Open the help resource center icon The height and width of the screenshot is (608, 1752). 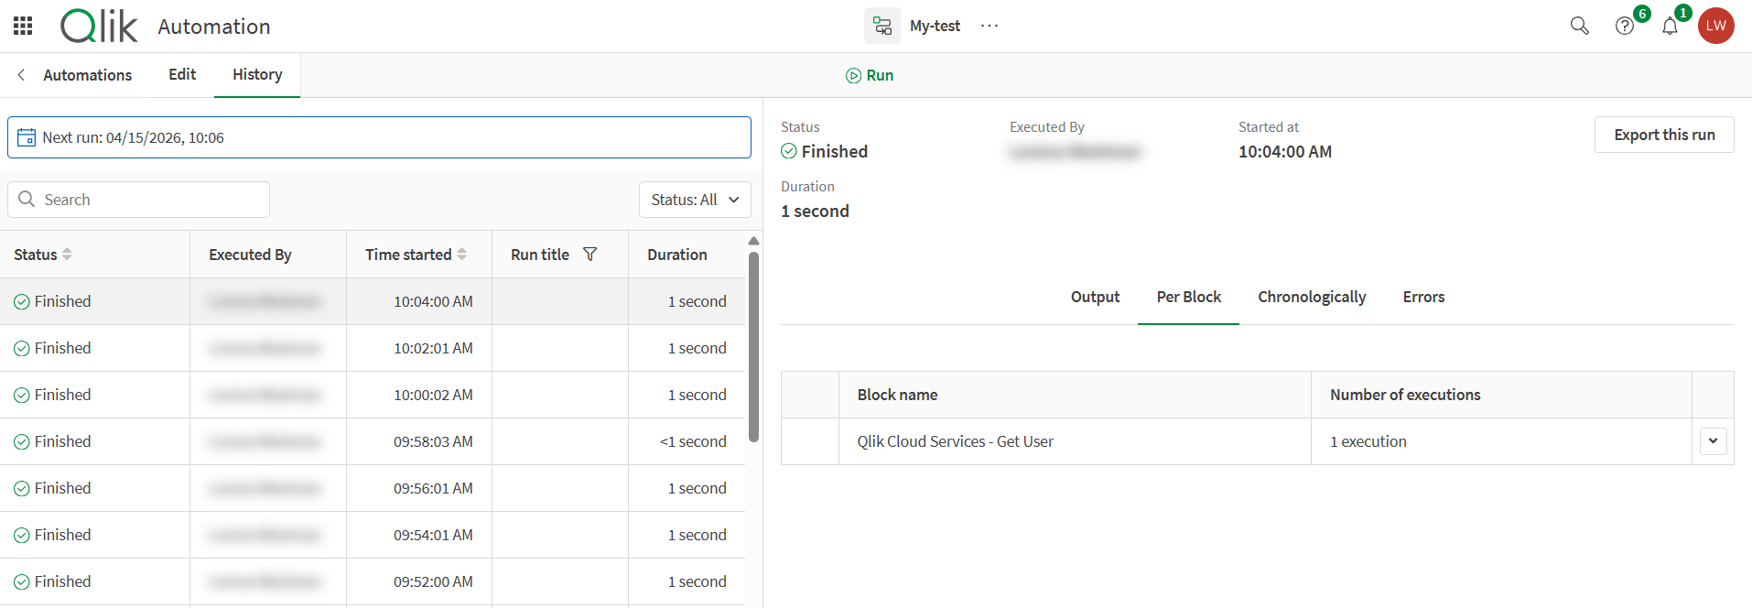pyautogui.click(x=1625, y=26)
